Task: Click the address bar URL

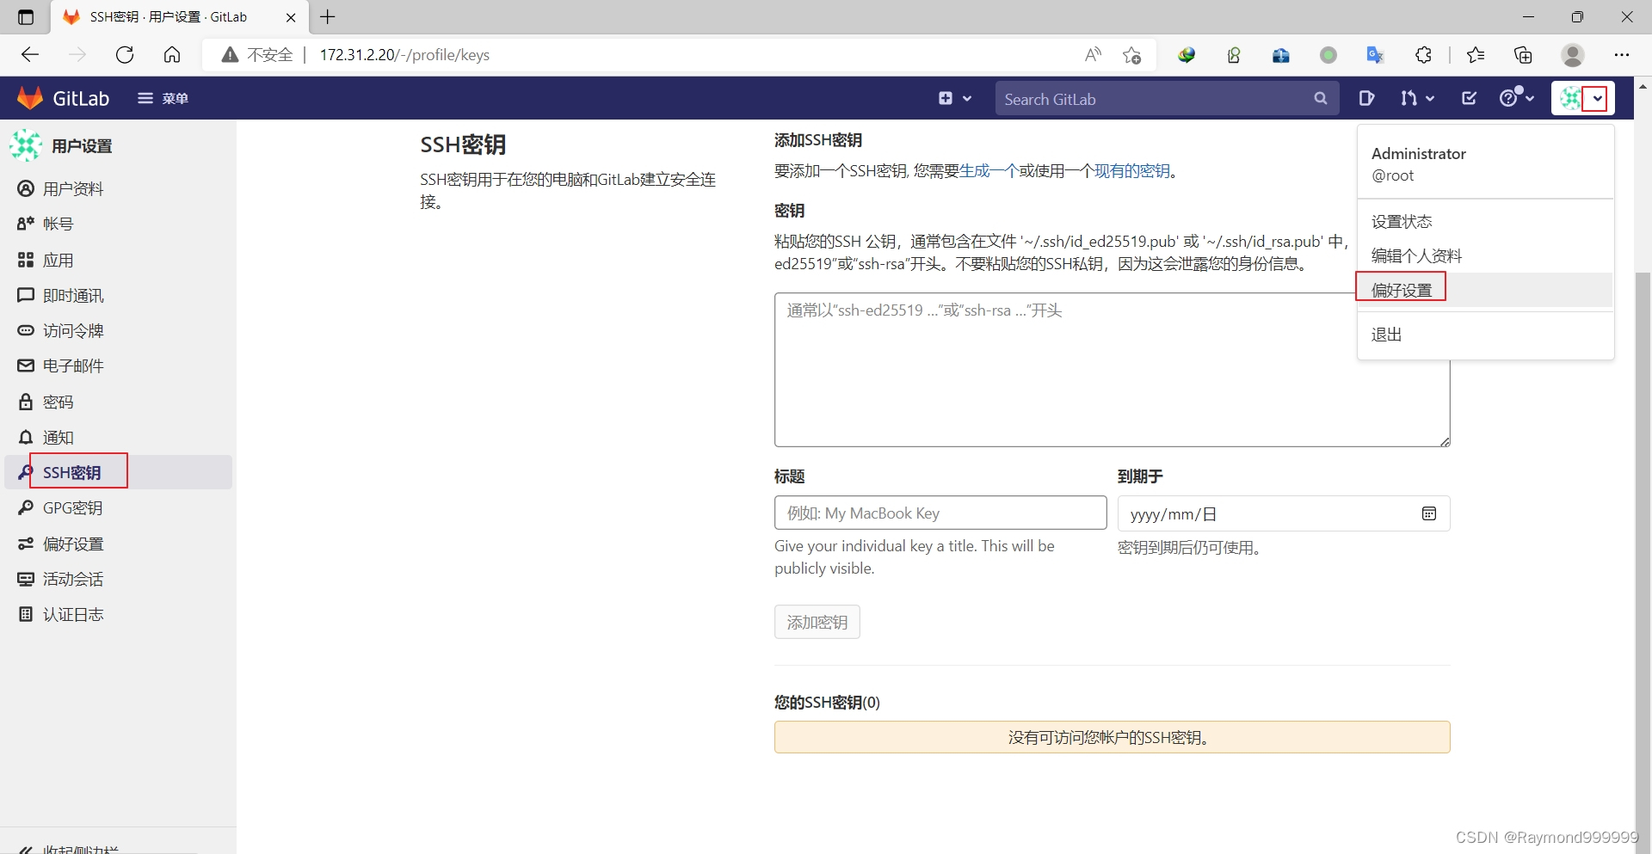Action: tap(404, 55)
